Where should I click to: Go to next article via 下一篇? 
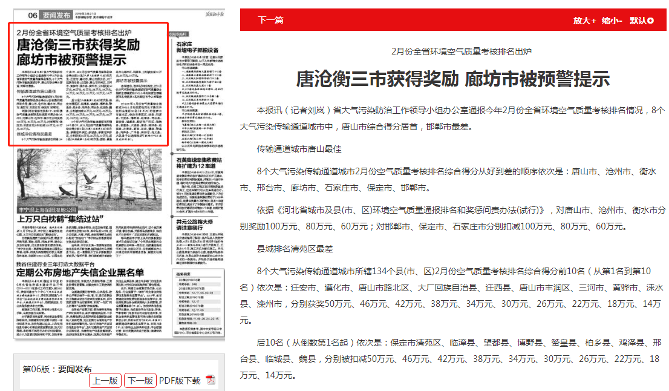pyautogui.click(x=270, y=20)
